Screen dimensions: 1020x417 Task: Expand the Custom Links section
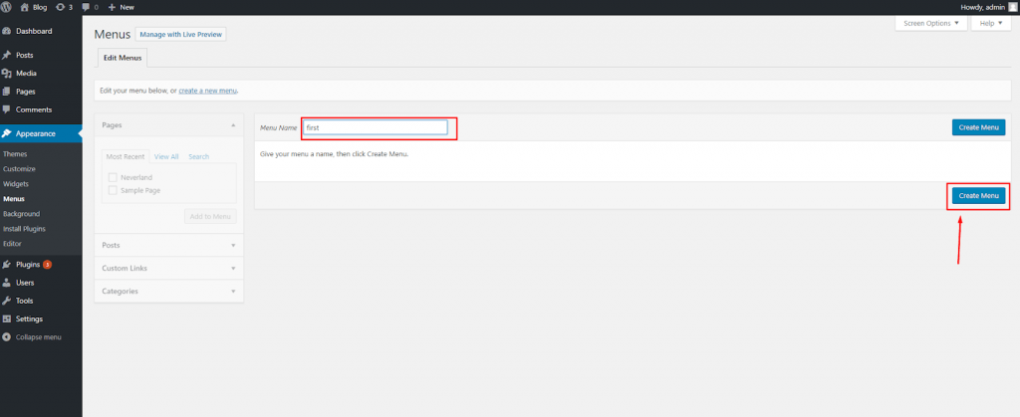[x=168, y=268]
